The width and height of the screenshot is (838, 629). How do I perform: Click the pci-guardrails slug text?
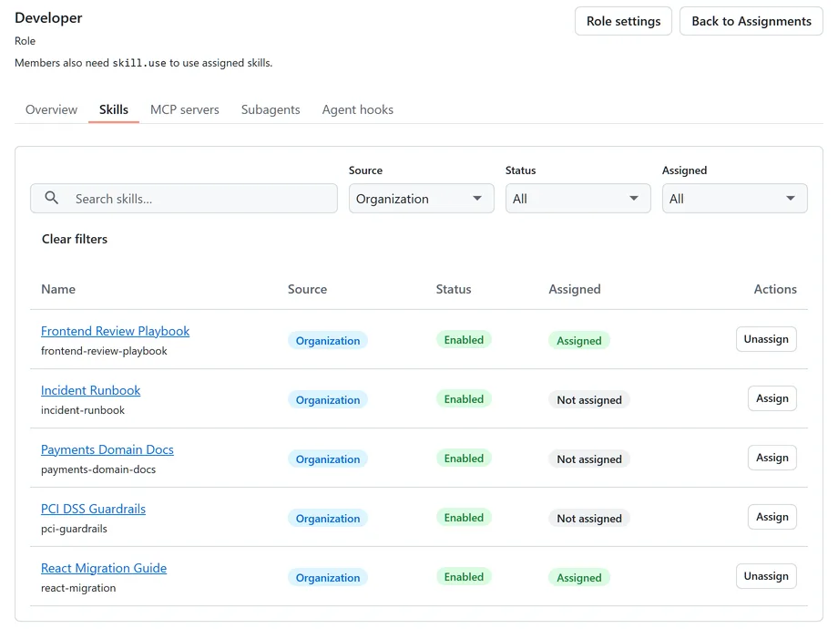point(74,529)
